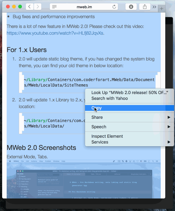The width and height of the screenshot is (175, 211).
Task: Click the mweb.im address field
Action: point(84,7)
